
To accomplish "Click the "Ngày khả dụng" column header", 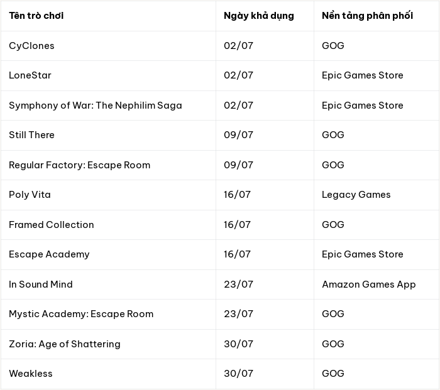I will 259,16.
